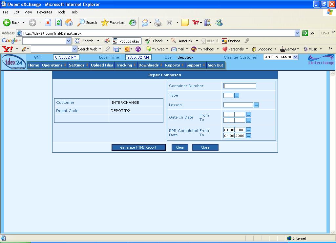
Task: Click the Print icon in toolbar
Action: click(158, 23)
